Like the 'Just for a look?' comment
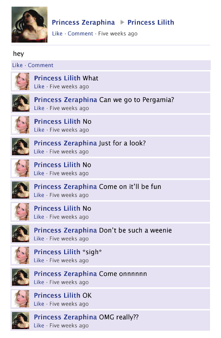 point(39,152)
